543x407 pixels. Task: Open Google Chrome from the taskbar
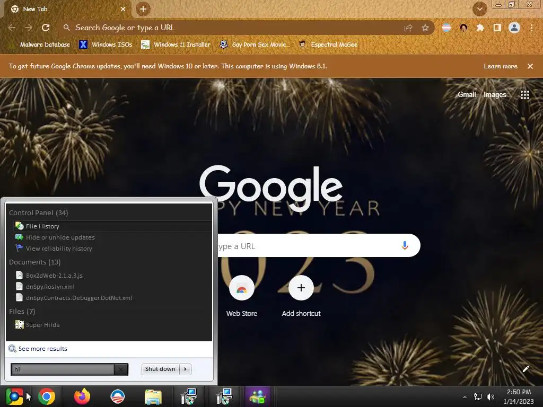tap(47, 396)
